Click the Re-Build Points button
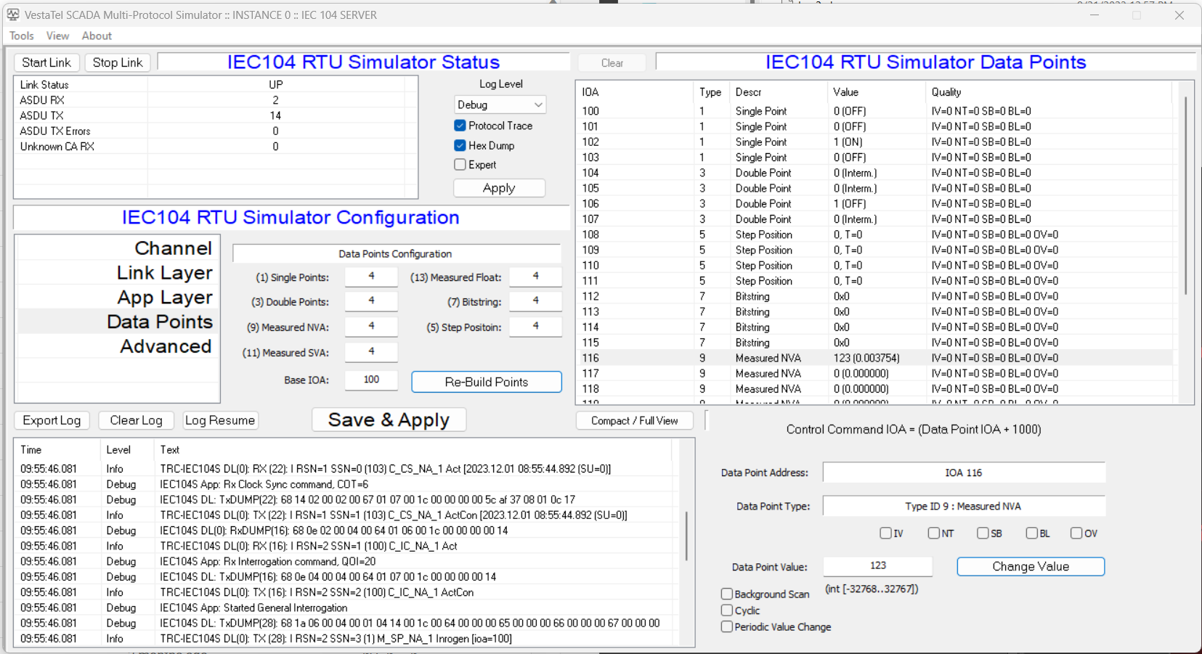 click(486, 382)
